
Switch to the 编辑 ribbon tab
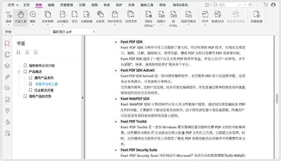[51, 5]
